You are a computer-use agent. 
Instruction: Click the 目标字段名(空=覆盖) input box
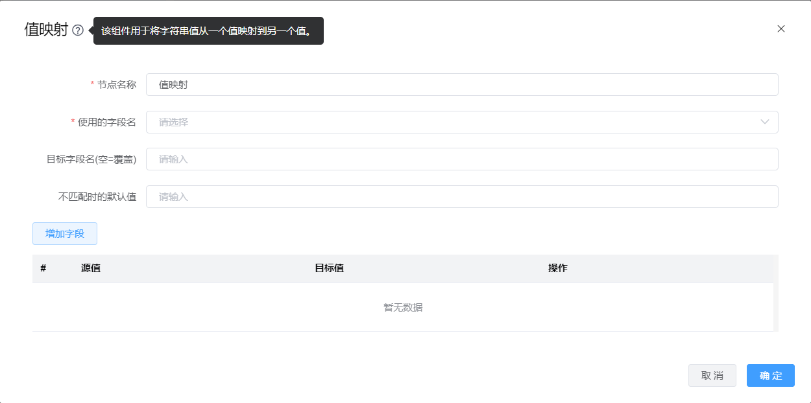461,159
